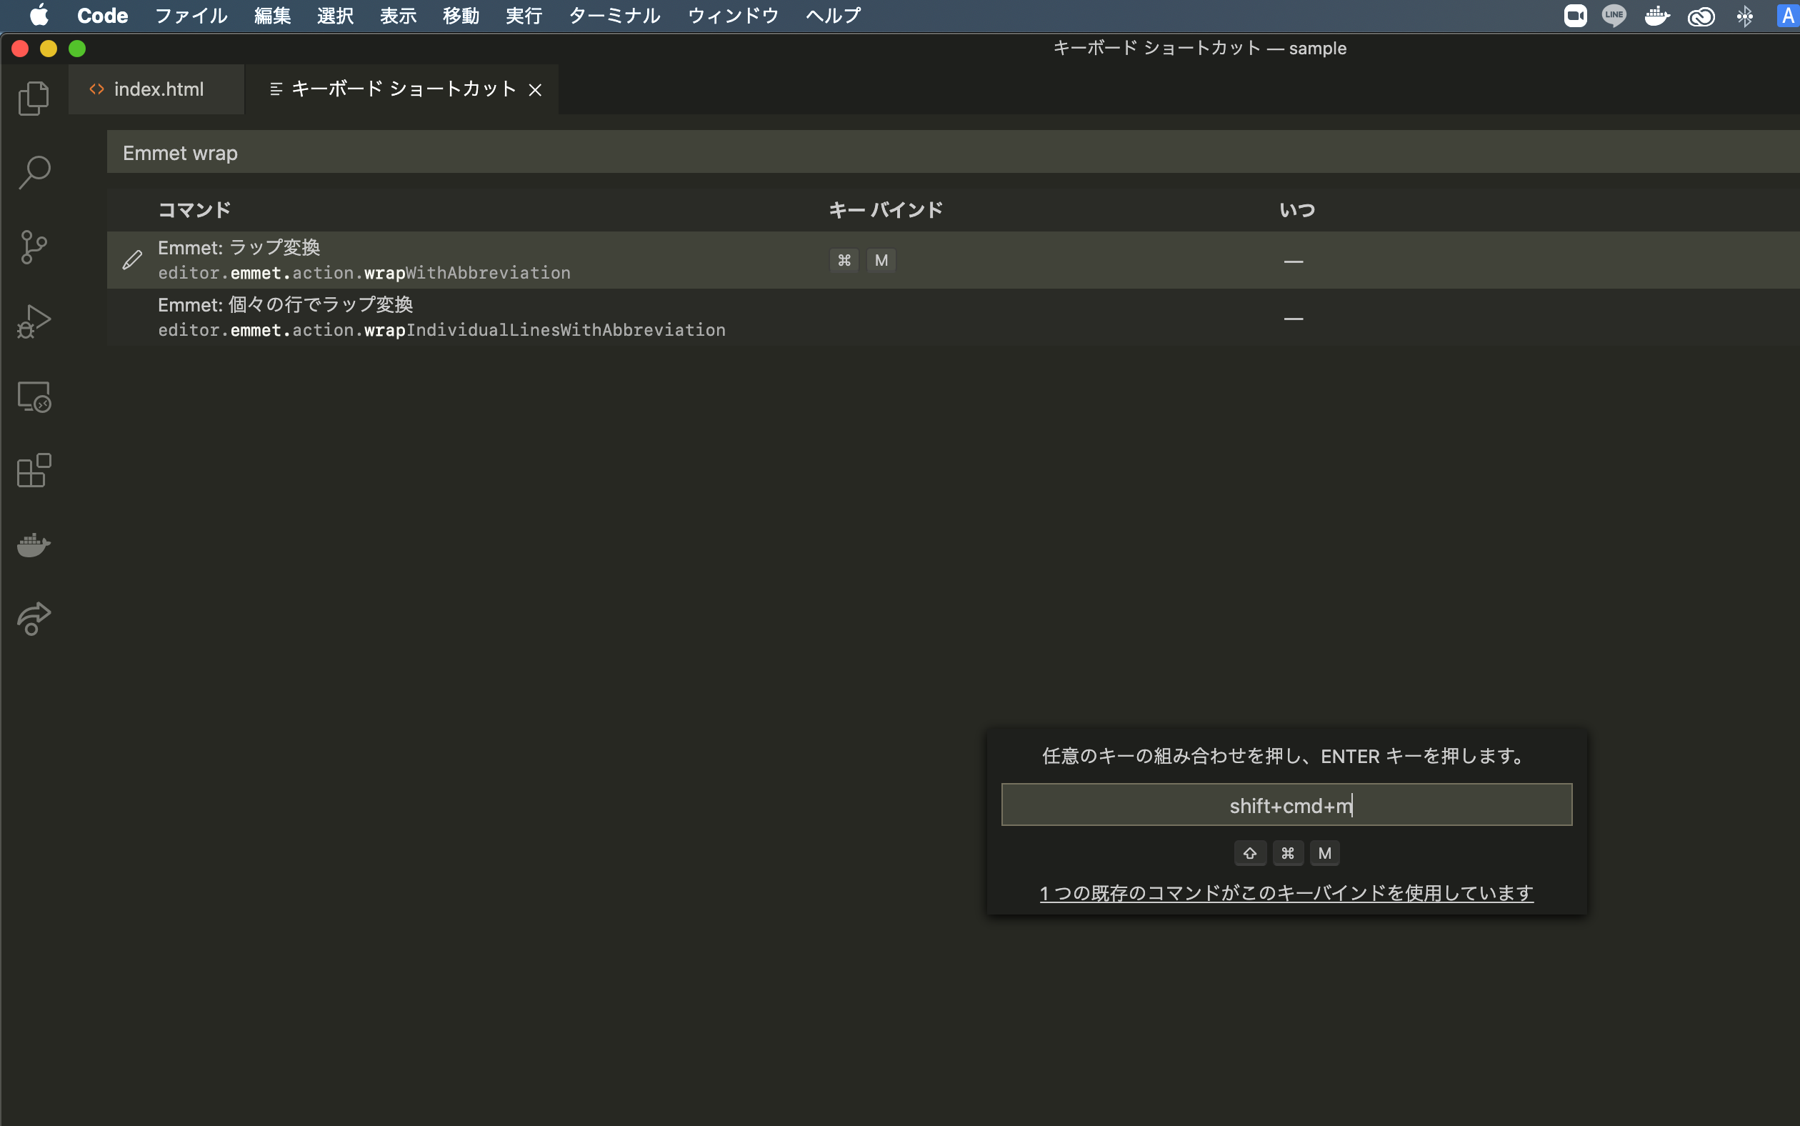
Task: Click the shift+cmd+m keybinding input box
Action: [1286, 804]
